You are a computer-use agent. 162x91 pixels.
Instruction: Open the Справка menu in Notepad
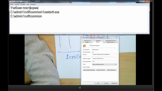click(33, 5)
